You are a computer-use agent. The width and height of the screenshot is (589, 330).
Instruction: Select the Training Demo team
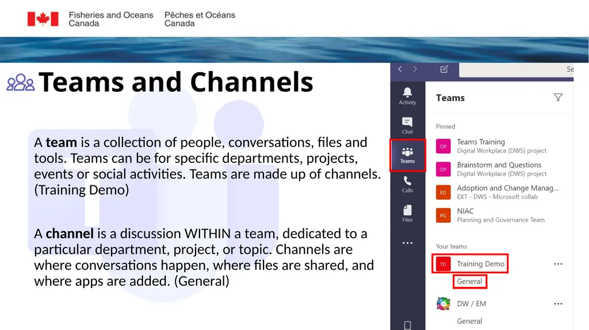pyautogui.click(x=480, y=264)
